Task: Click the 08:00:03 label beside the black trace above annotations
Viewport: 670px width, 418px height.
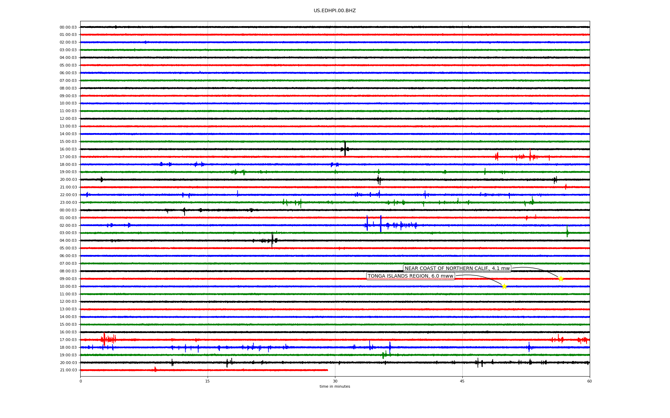Action: 68,271
